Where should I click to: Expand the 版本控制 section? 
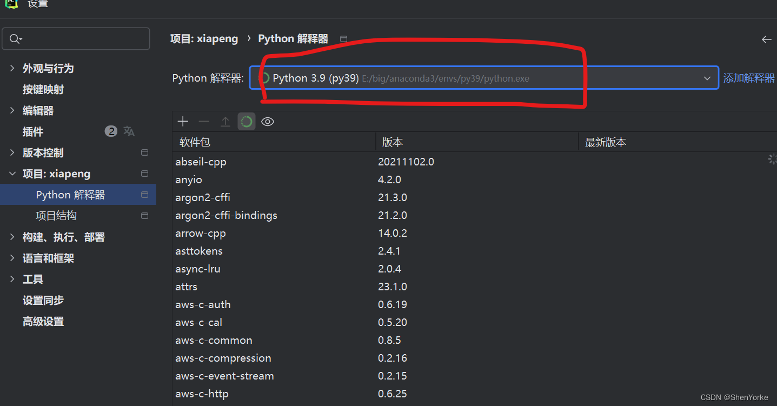(12, 152)
